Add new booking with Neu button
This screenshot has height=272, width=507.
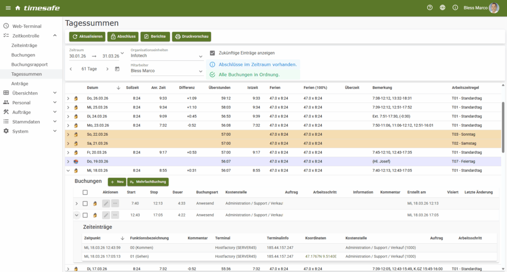[x=117, y=182]
